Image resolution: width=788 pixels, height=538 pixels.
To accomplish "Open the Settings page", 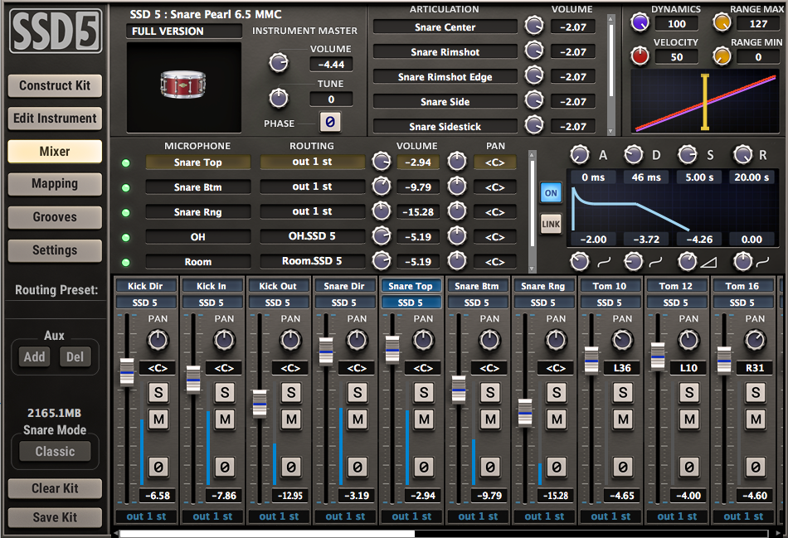I will (55, 250).
